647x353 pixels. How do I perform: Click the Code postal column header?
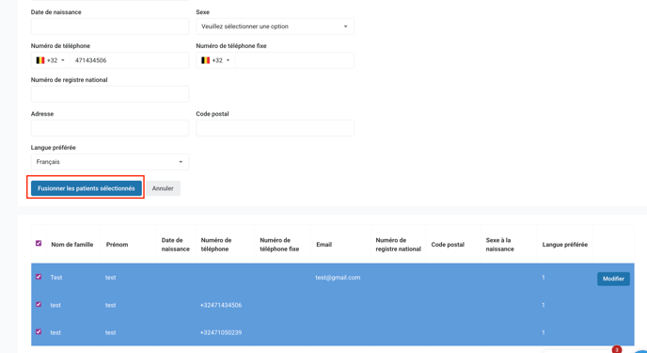click(448, 245)
